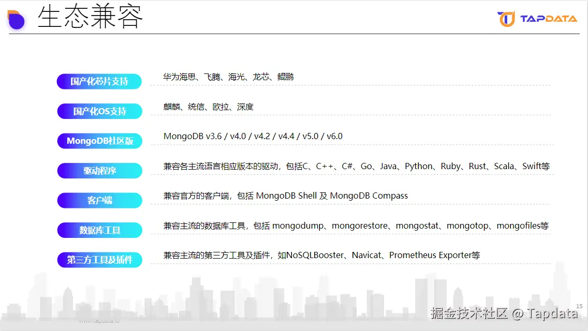The height and width of the screenshot is (331, 588).
Task: Click the slide page number 15
Action: [579, 306]
